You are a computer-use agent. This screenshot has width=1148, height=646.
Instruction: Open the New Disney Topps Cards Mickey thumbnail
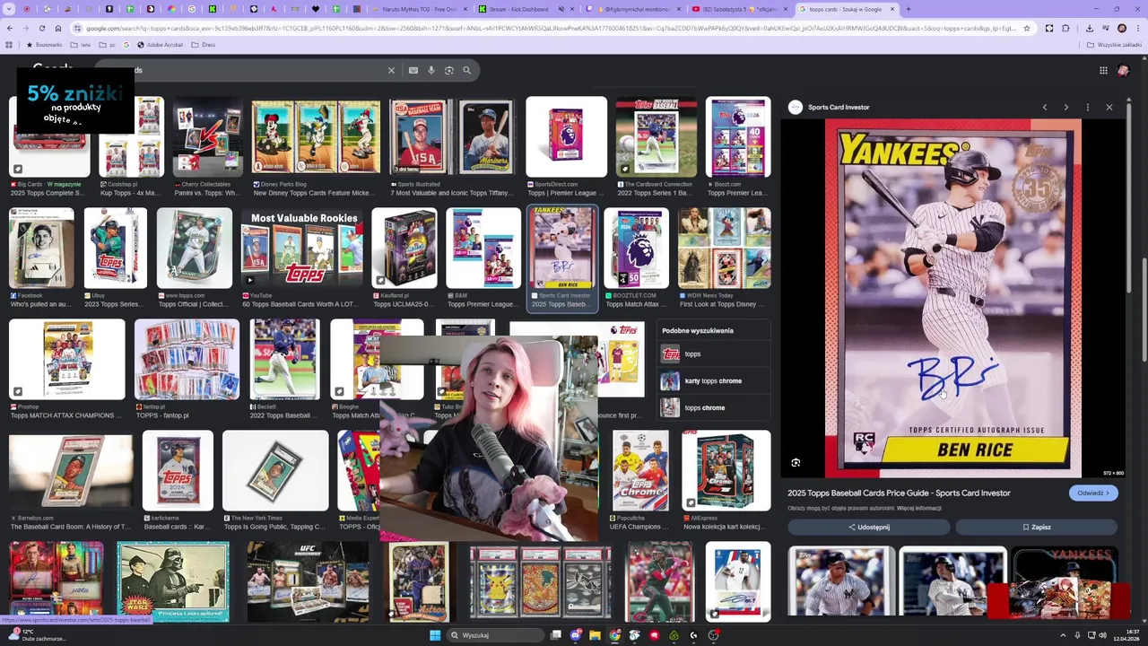(316, 137)
